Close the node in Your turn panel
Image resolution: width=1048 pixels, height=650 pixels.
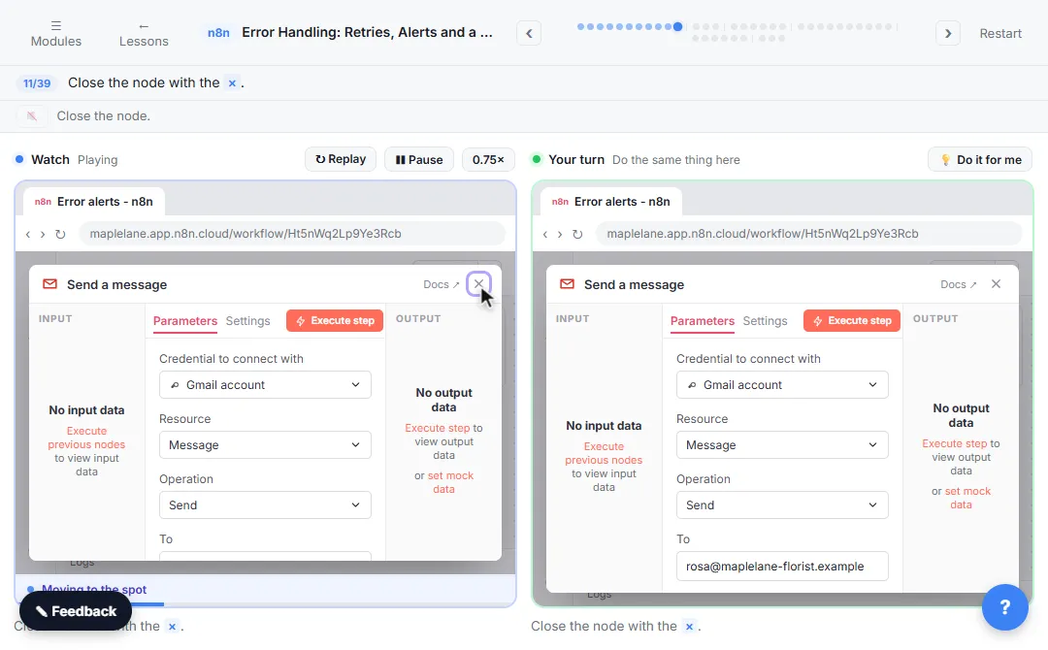pos(996,284)
